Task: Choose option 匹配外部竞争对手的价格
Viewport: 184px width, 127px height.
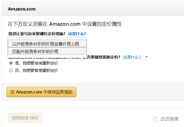Action: point(35,51)
